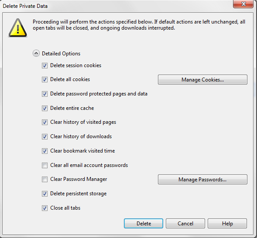Click the Cancel button
This screenshot has height=238, width=257.
pyautogui.click(x=185, y=224)
